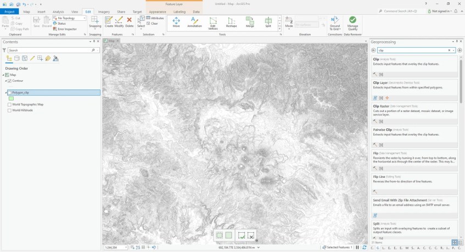
Task: Open Geoprocessing add menu plus icon
Action: [460, 51]
